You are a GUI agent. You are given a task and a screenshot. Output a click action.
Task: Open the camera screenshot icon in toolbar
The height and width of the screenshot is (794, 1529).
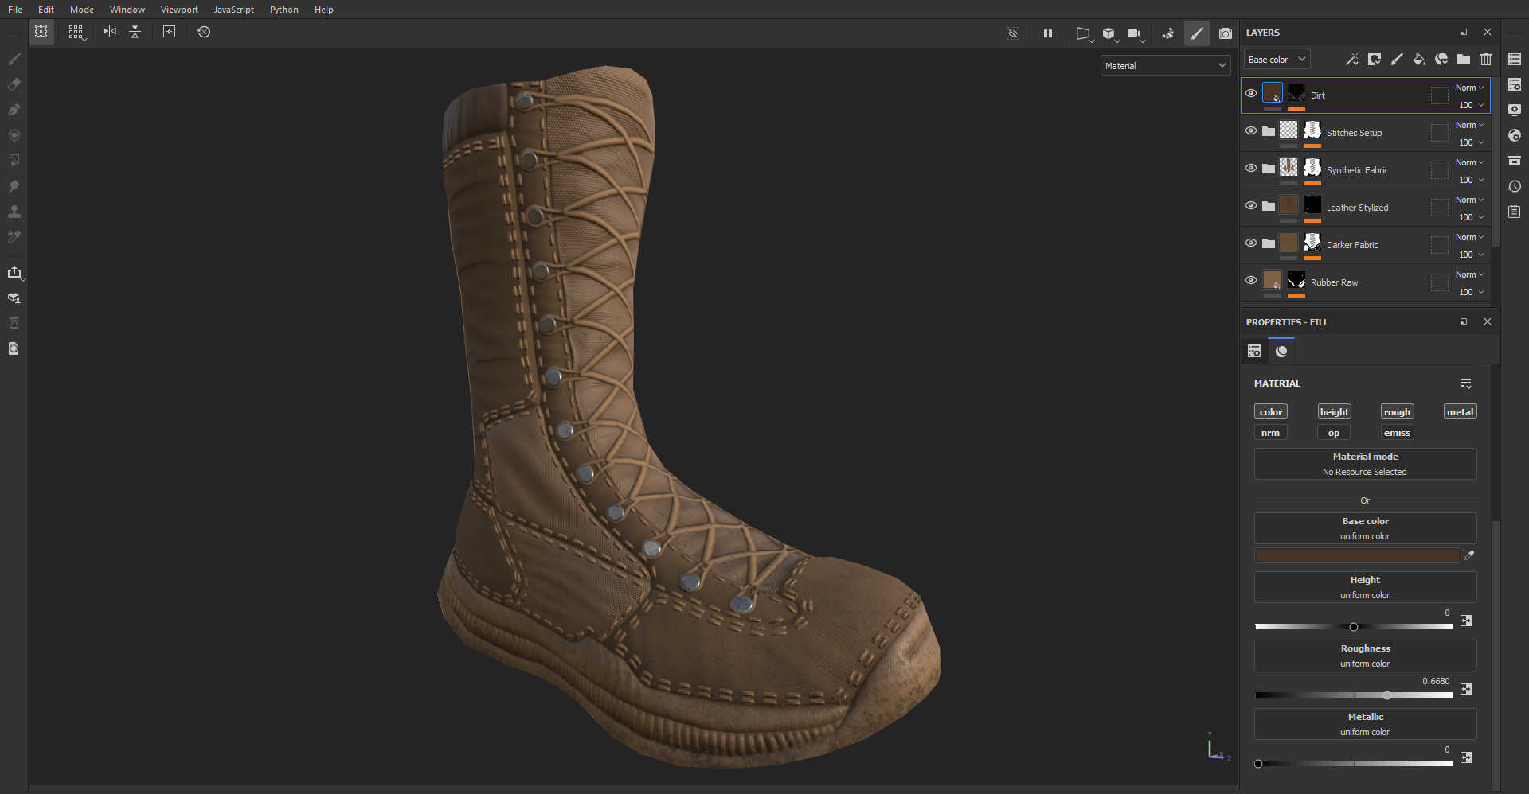click(1226, 33)
